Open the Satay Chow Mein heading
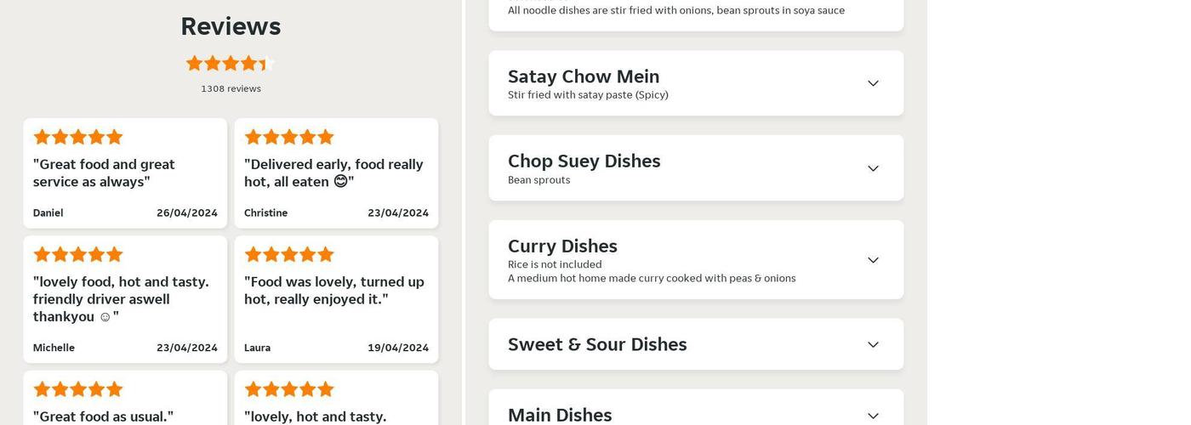This screenshot has width=1191, height=425. (x=584, y=76)
